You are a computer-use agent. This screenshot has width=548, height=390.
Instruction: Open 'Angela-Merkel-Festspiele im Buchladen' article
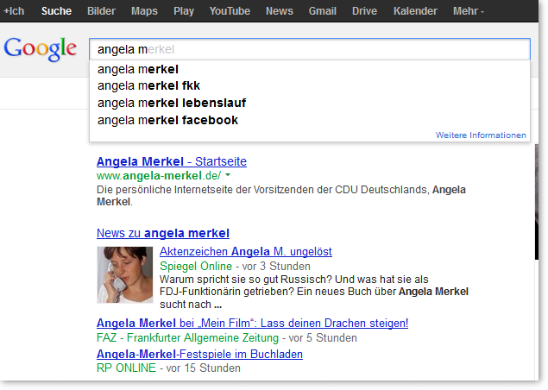tap(199, 354)
